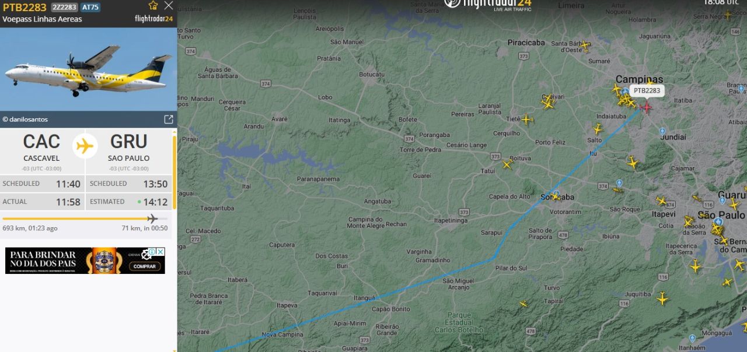Image resolution: width=747 pixels, height=352 pixels.
Task: Select the red PTB2283 aircraft icon on the map
Action: pyautogui.click(x=646, y=107)
